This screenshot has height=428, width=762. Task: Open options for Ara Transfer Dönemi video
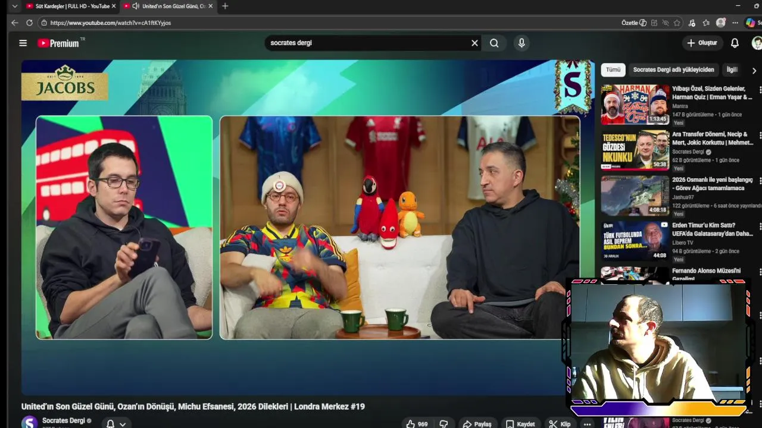760,136
